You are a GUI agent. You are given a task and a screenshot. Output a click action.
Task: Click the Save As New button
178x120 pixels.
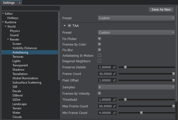(161, 10)
